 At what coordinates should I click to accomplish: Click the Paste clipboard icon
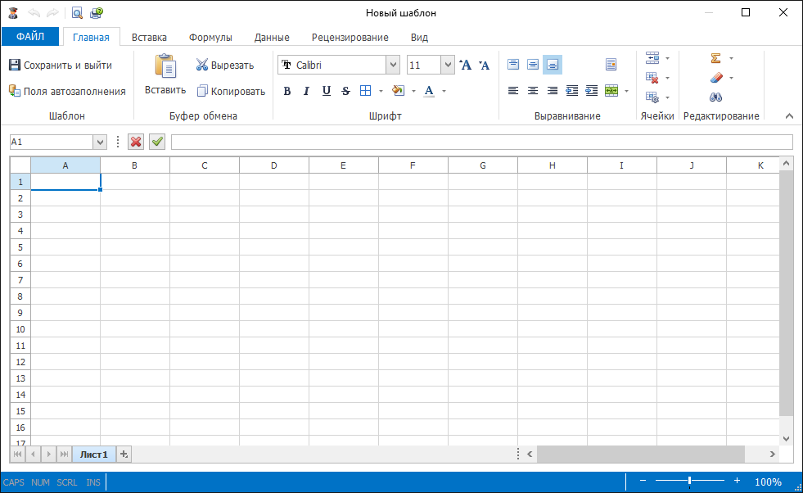coord(165,66)
